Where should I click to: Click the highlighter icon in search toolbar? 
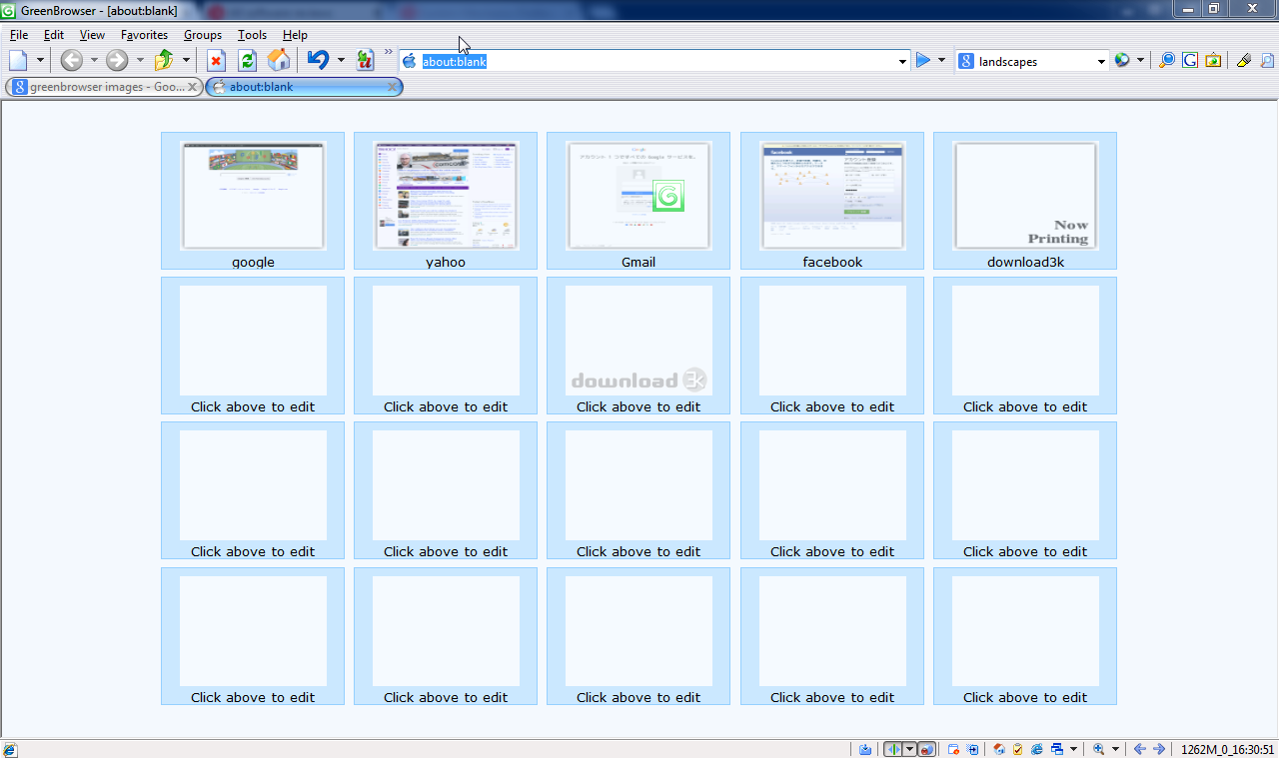[1243, 61]
